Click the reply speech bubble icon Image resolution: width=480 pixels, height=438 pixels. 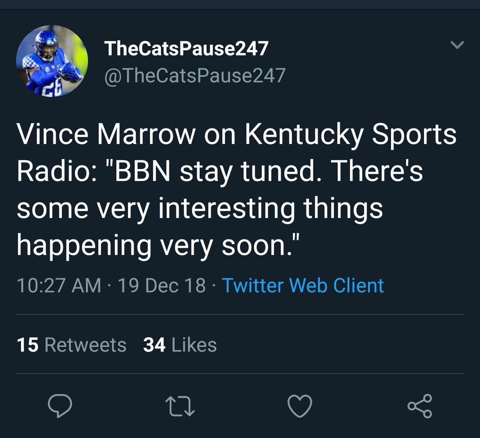[x=60, y=406]
